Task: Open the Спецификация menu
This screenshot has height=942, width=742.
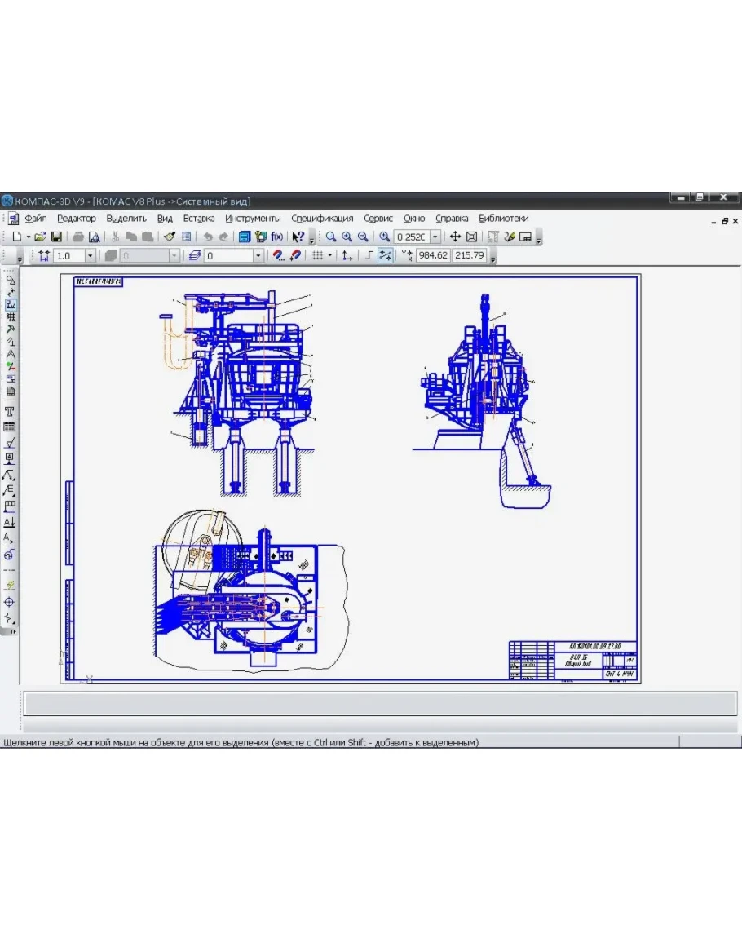Action: (x=322, y=219)
